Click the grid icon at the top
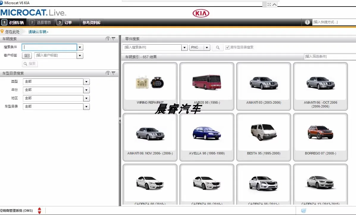The width and height of the screenshot is (356, 215). [x=264, y=4]
